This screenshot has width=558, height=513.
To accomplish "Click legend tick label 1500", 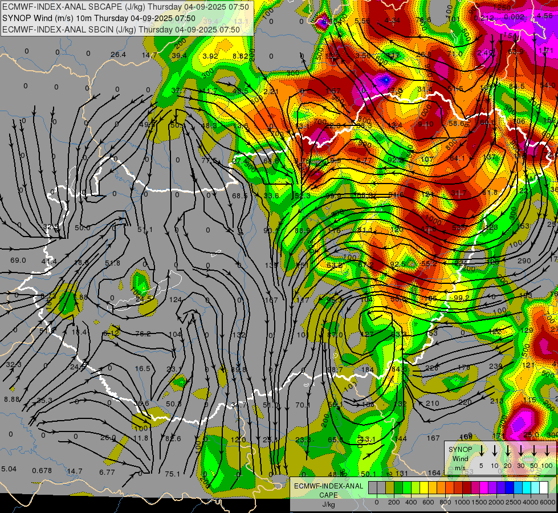I will click(x=479, y=502).
